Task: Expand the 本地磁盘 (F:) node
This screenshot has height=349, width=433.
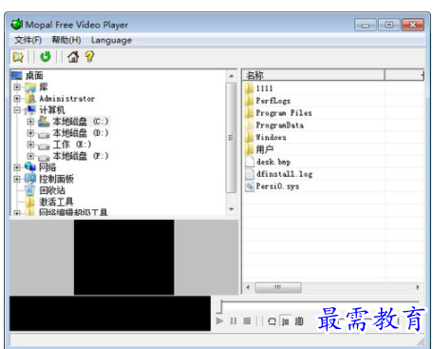Action: [30, 156]
